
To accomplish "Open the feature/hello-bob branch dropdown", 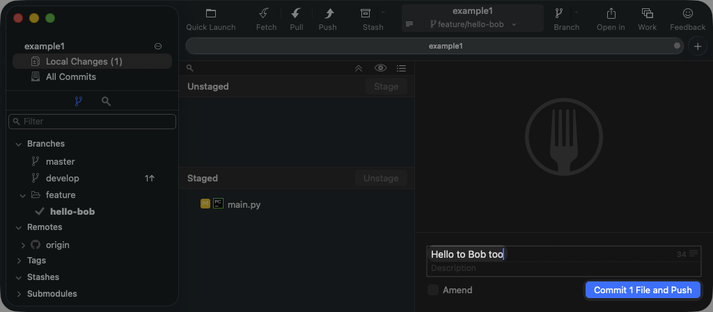I will pyautogui.click(x=473, y=24).
